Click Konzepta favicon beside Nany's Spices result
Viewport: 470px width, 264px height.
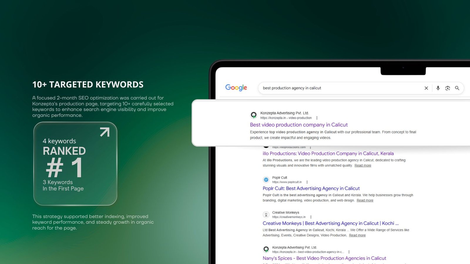pos(266,249)
